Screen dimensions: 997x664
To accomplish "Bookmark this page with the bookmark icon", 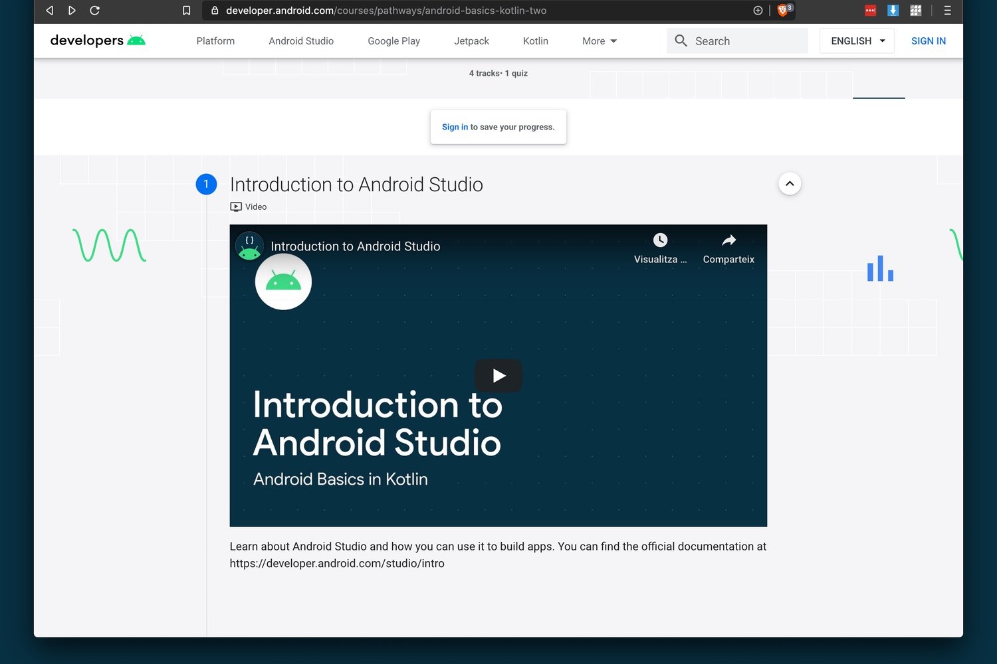I will tap(187, 11).
